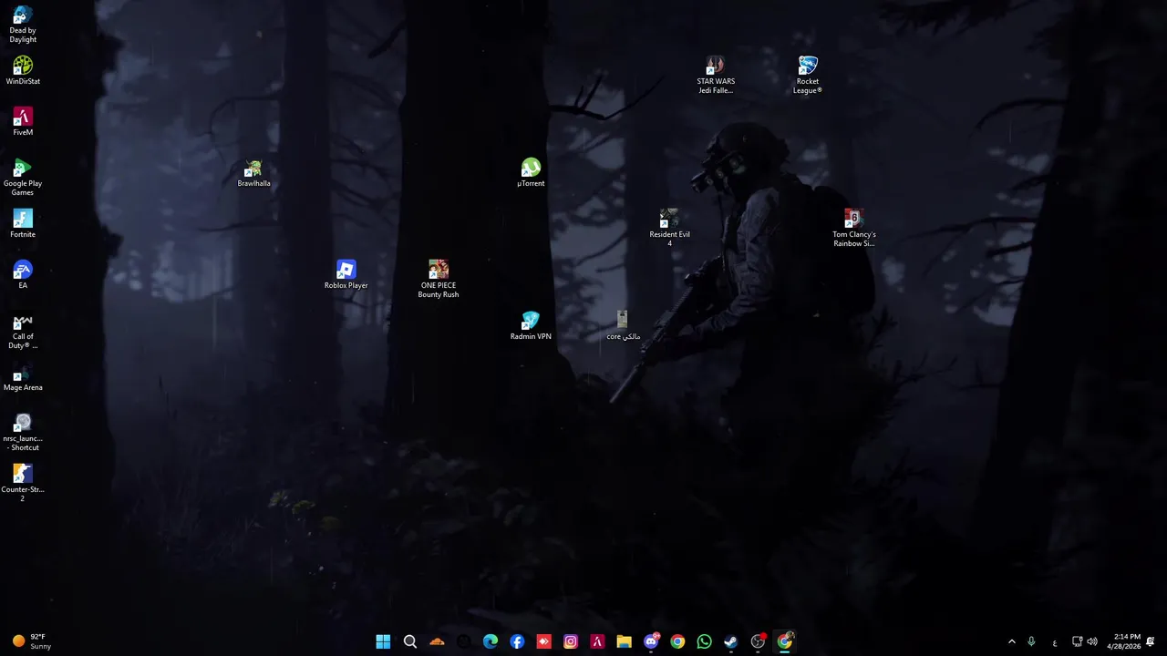
Task: Open Steam from the taskbar
Action: tap(730, 641)
